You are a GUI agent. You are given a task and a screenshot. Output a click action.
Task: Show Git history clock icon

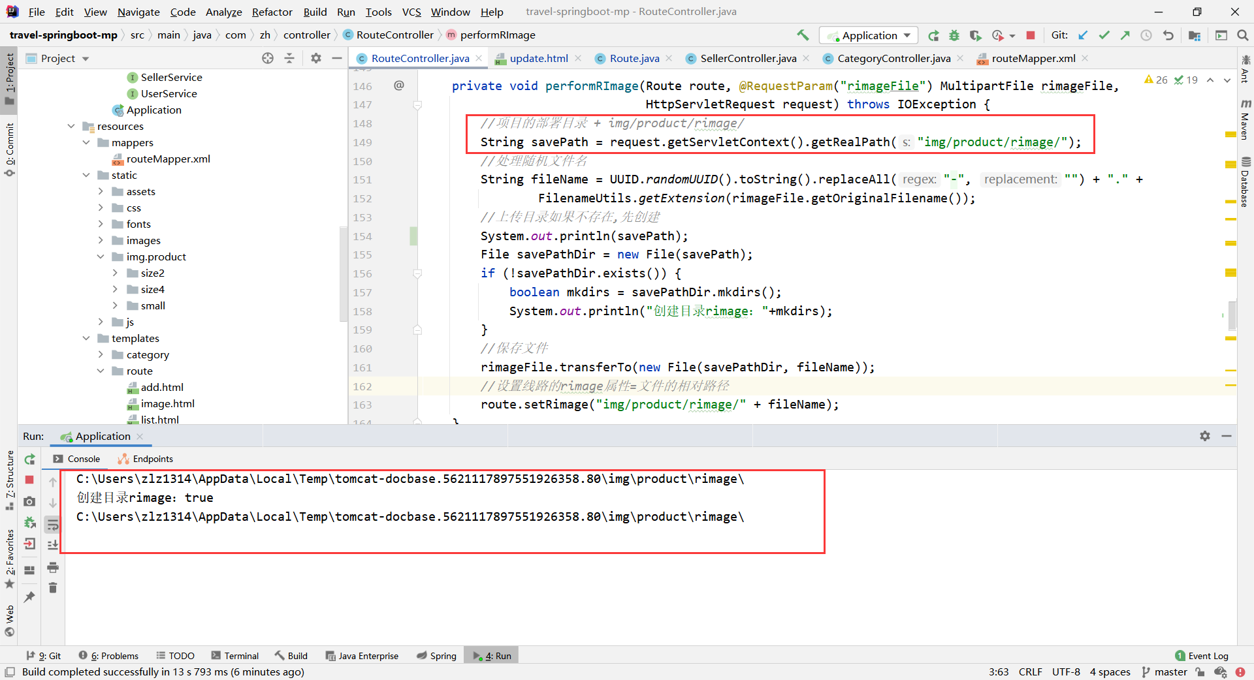(x=1146, y=35)
